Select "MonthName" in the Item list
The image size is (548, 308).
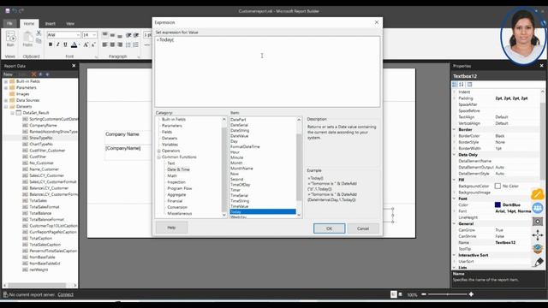click(x=241, y=169)
